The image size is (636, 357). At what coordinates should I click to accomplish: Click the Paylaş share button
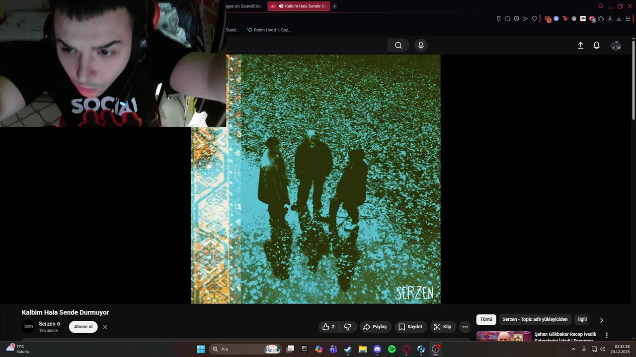(x=375, y=327)
